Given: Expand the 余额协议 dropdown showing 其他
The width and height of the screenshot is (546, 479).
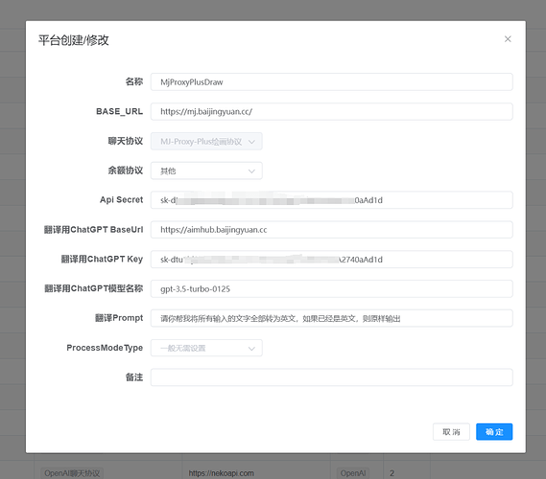Looking at the screenshot, I should 206,171.
